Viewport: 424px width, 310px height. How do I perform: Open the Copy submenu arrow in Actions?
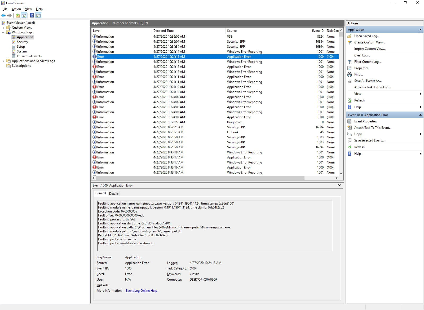(x=421, y=134)
